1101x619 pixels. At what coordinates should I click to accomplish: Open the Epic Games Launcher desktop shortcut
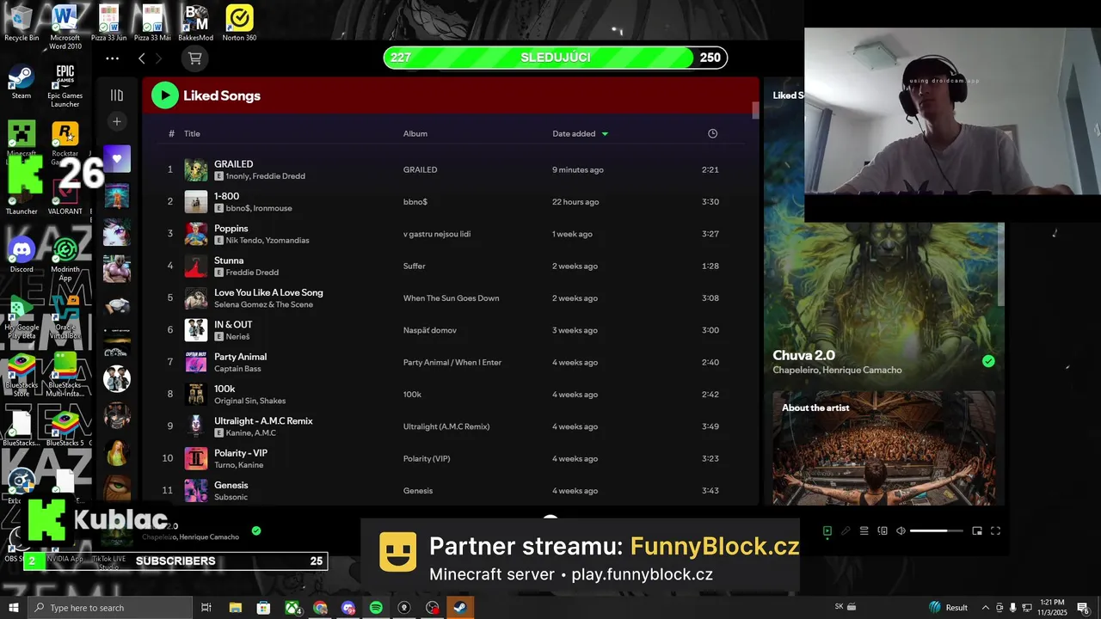point(65,85)
